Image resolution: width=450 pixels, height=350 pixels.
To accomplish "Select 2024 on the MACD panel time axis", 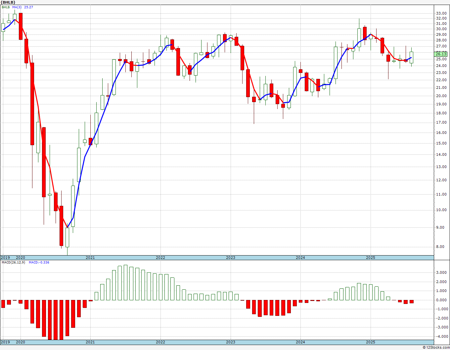I will point(300,342).
